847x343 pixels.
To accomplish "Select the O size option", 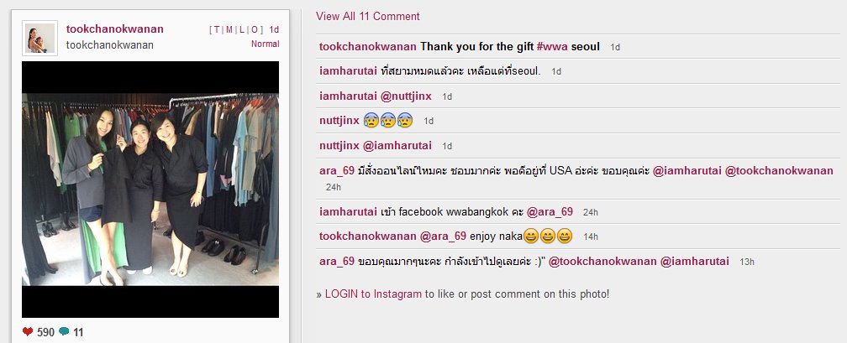I will pos(255,29).
